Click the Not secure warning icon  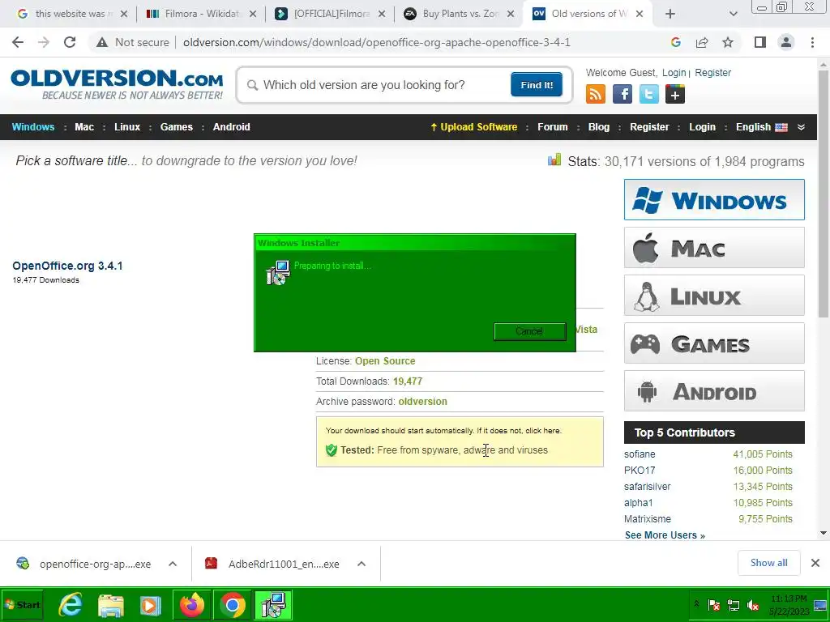click(102, 42)
